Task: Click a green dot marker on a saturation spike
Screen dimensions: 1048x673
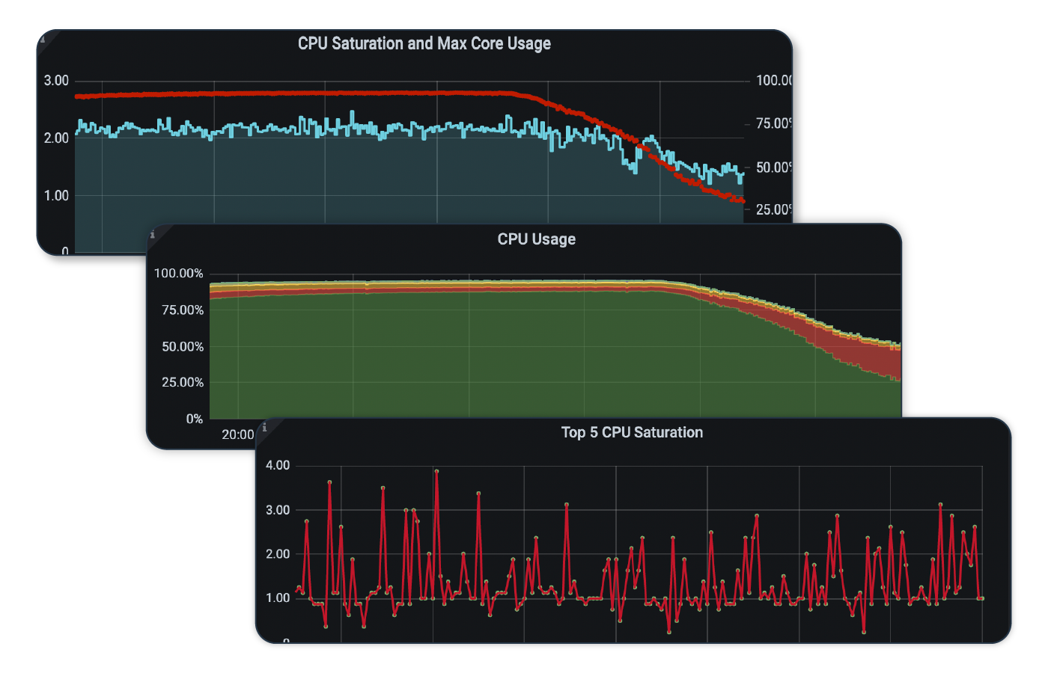Action: tap(329, 482)
